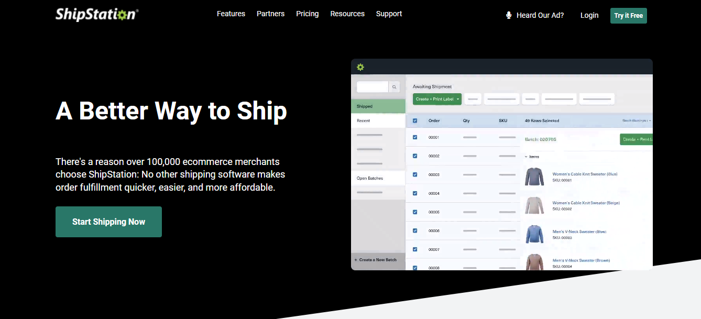Click the Men's V-Neck Sweater (Blue) image
Image resolution: width=701 pixels, height=319 pixels.
click(535, 234)
